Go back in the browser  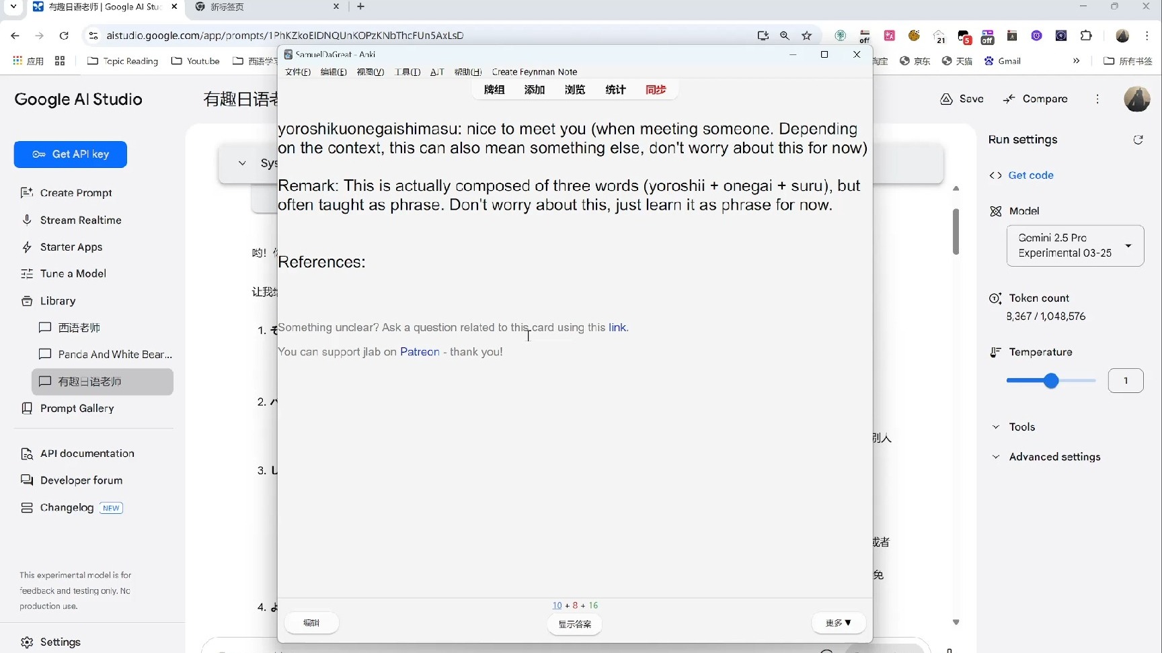(15, 36)
